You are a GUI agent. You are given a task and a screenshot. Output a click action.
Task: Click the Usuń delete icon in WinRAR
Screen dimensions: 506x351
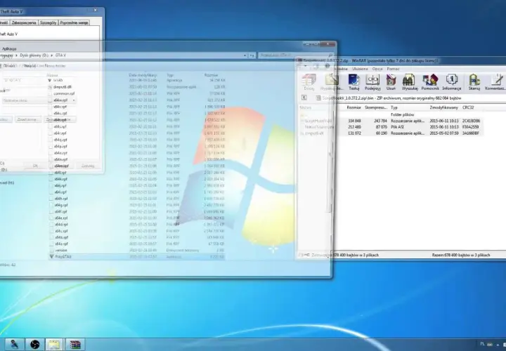(x=391, y=82)
